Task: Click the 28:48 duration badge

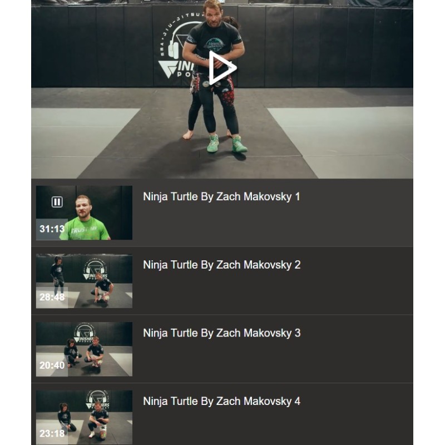Action: tap(52, 297)
